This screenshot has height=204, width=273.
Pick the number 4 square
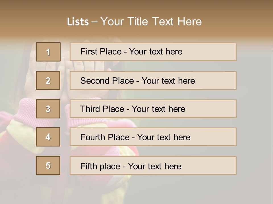pyautogui.click(x=48, y=137)
